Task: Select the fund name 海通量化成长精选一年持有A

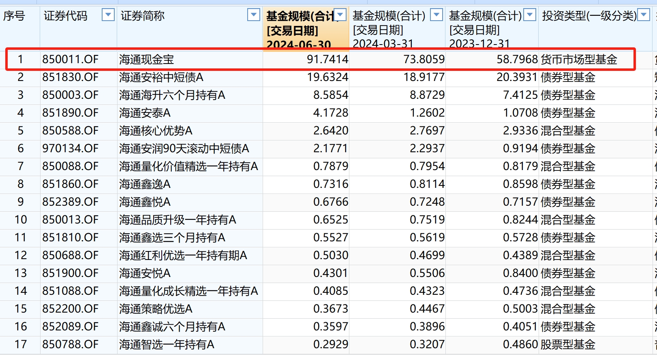Action: pyautogui.click(x=188, y=291)
